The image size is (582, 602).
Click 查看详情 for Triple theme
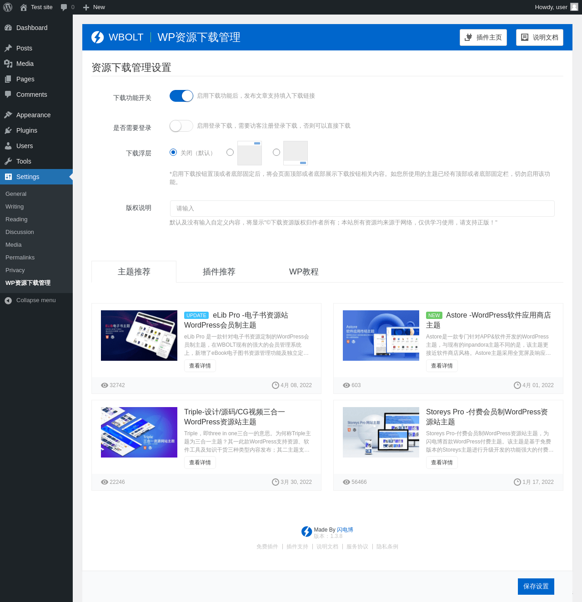pyautogui.click(x=200, y=463)
